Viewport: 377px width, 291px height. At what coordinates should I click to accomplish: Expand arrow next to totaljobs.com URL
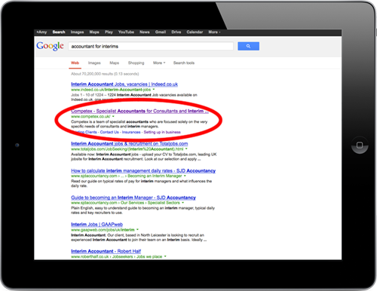click(x=186, y=149)
